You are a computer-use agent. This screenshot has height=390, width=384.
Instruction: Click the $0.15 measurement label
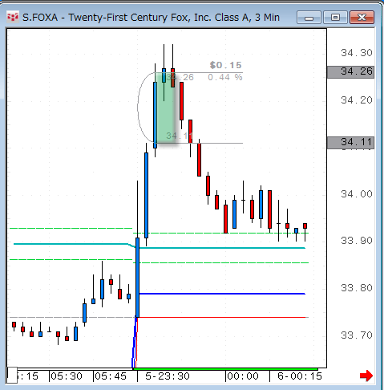click(226, 65)
